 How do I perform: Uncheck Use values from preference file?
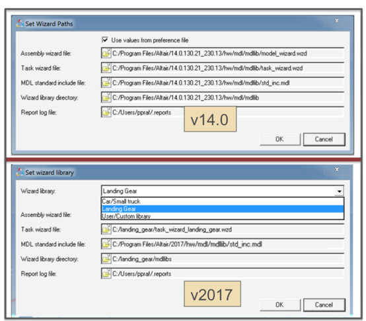click(x=105, y=40)
